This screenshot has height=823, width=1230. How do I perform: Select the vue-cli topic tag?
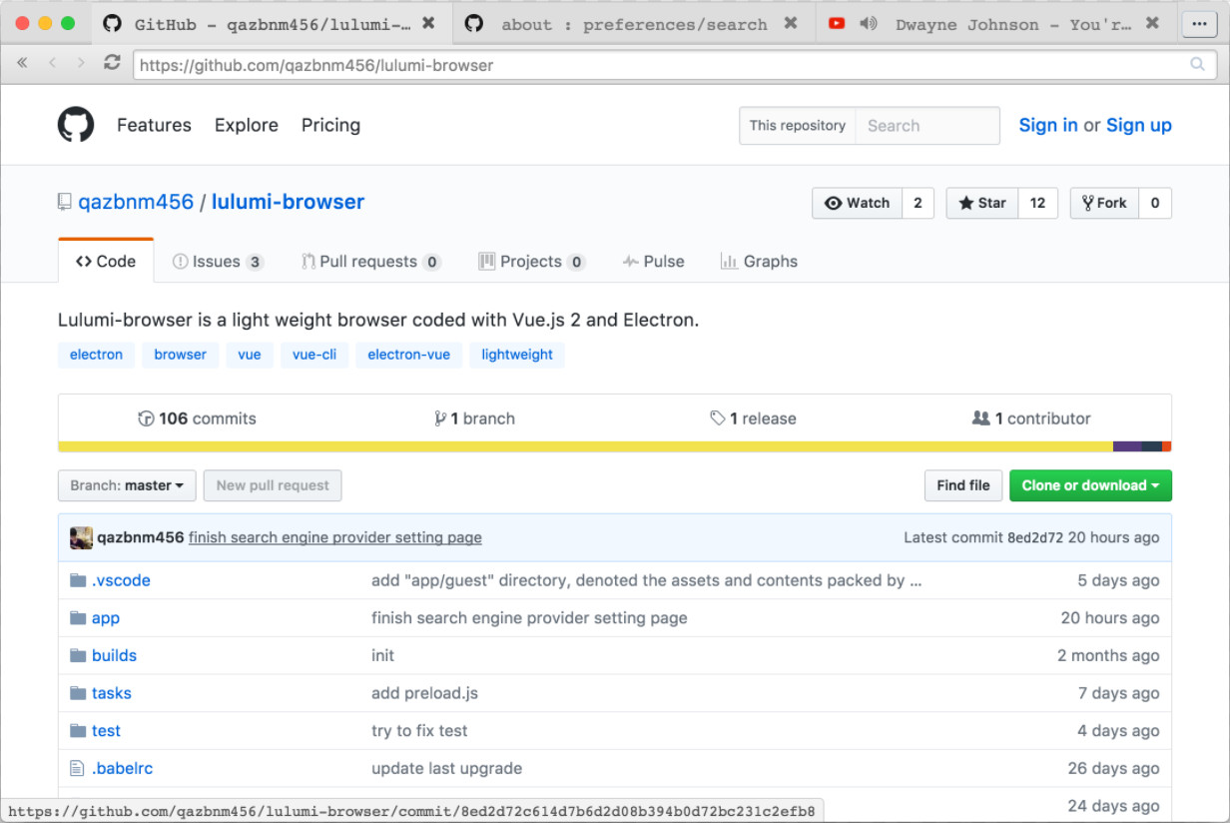(314, 355)
